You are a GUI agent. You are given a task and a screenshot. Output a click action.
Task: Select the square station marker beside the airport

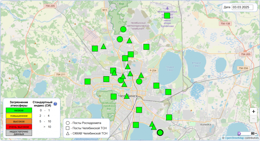(x=167, y=15)
